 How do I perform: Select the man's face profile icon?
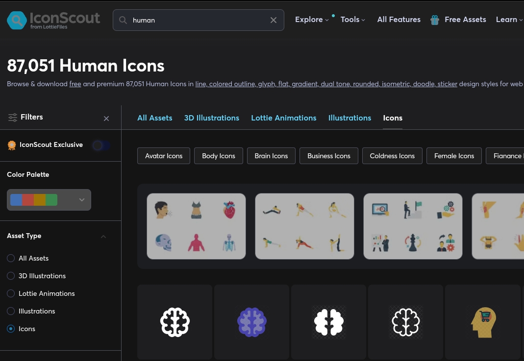tap(162, 210)
